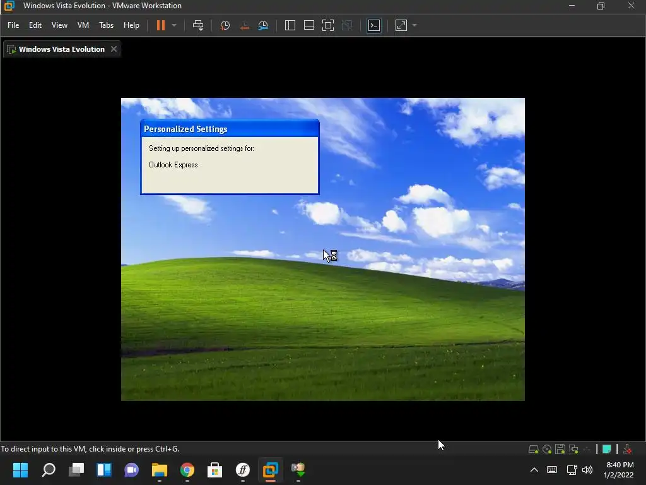
Task: Toggle the library sidebar panel
Action: [290, 25]
